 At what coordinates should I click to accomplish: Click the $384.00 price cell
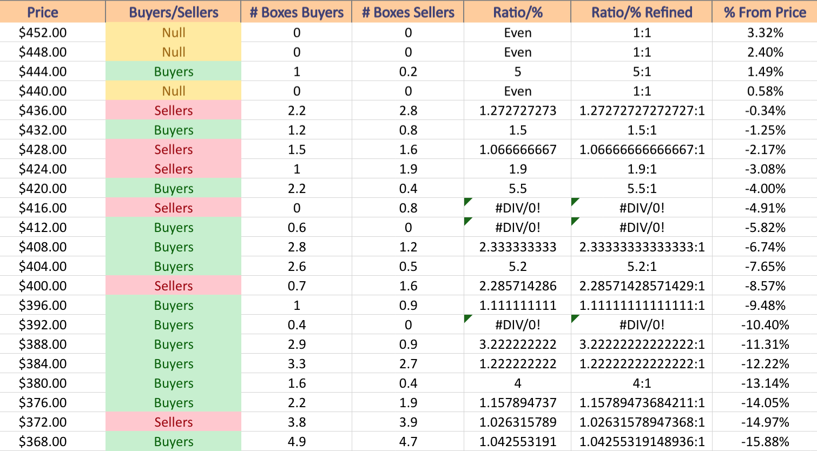pos(52,363)
